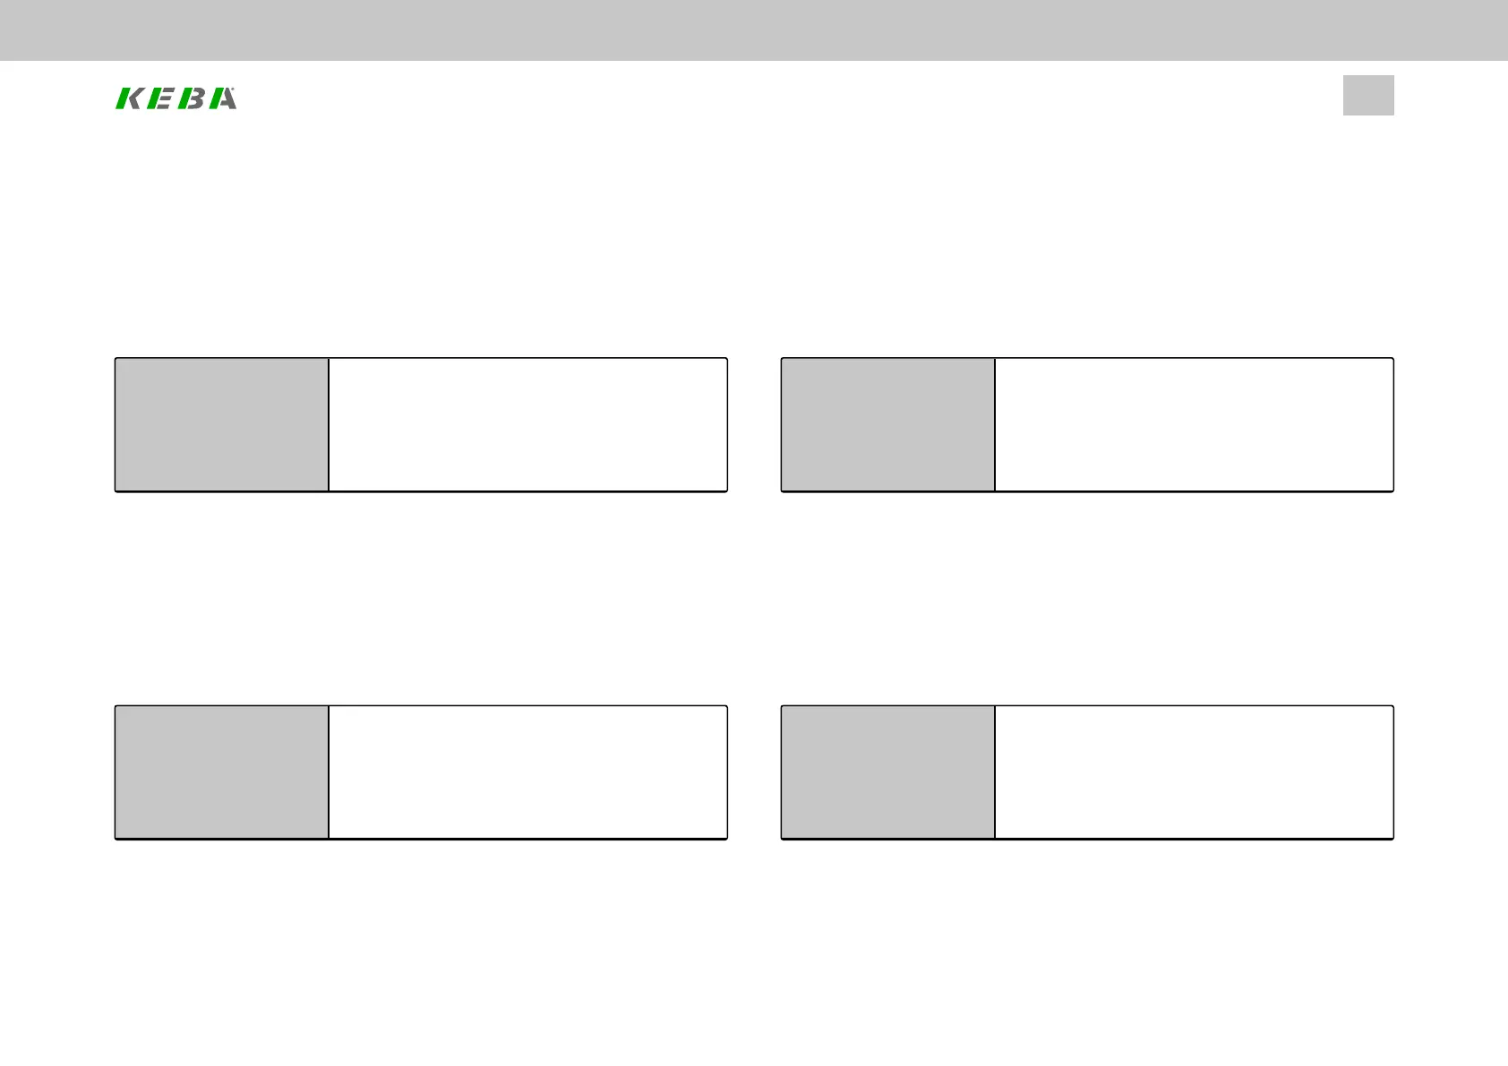Click the letter K in KEBA logo
The height and width of the screenshot is (1066, 1508).
129,98
